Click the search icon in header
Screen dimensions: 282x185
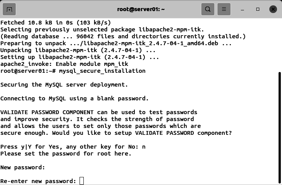coord(208,9)
